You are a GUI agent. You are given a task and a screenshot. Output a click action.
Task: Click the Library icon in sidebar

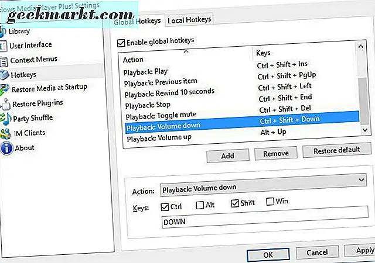click(x=4, y=30)
